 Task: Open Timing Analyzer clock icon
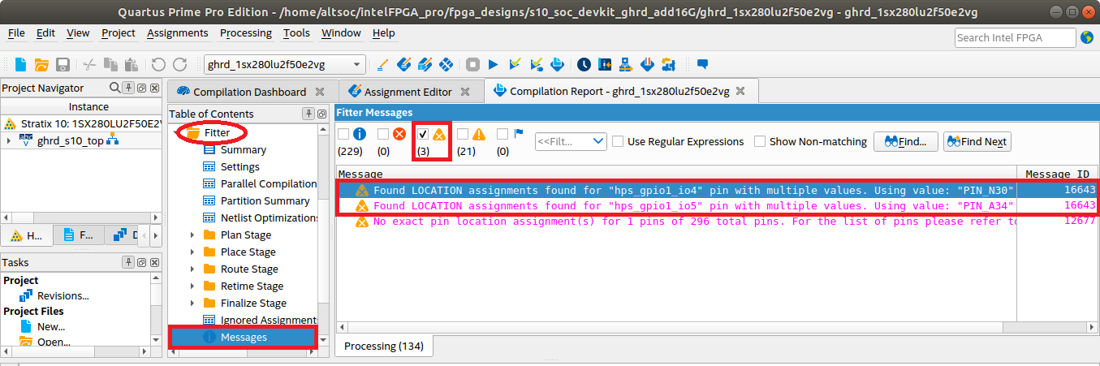584,64
